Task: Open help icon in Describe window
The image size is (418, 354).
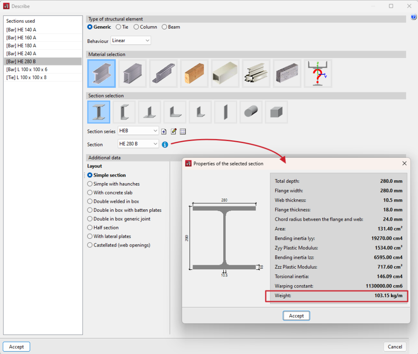Action: 414,17
